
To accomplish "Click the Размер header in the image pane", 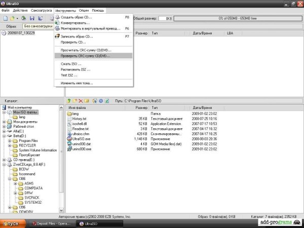I will point(140,33).
